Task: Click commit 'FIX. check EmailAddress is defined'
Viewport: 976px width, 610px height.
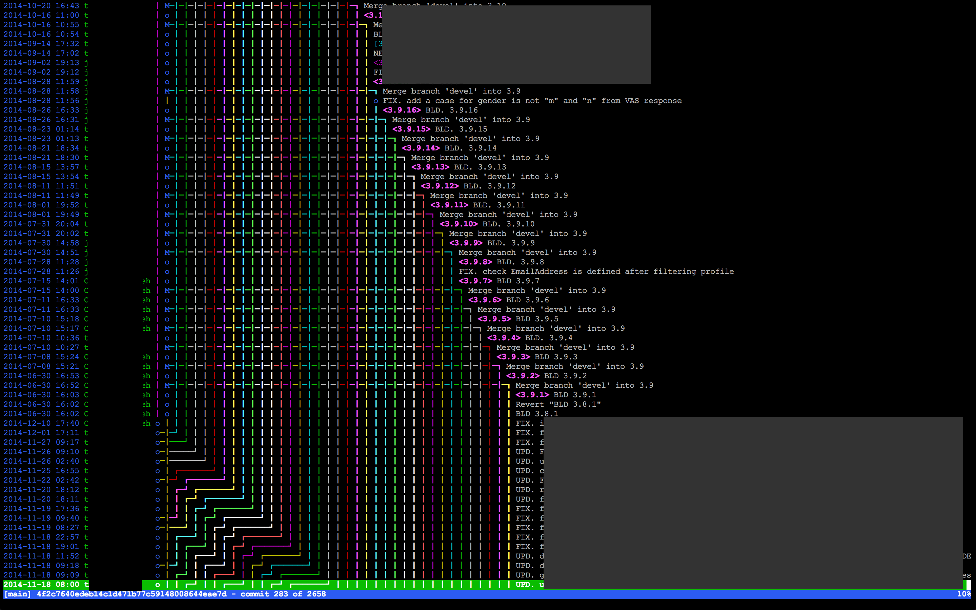Action: coord(596,271)
